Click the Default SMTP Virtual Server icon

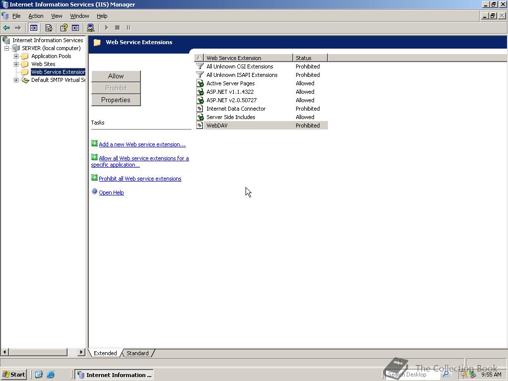coord(25,80)
